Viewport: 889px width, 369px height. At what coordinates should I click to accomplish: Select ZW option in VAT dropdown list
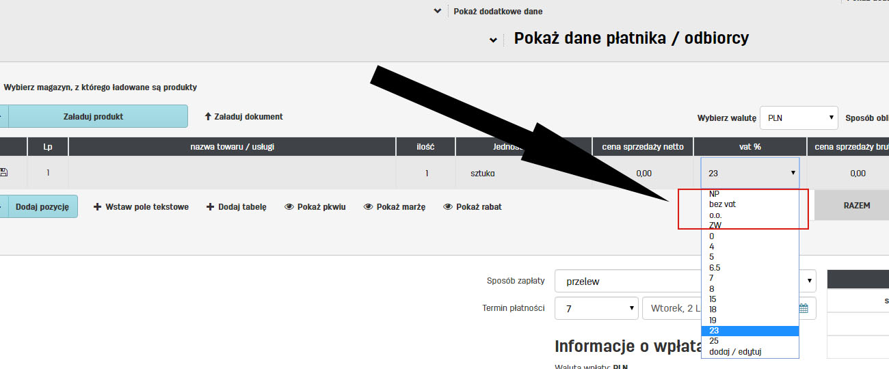[715, 225]
